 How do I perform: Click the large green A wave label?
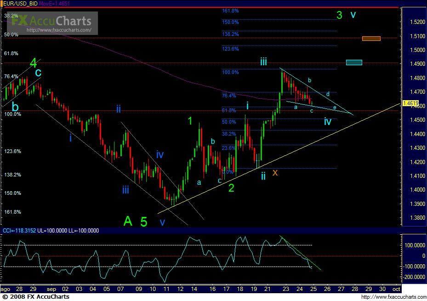tap(128, 221)
